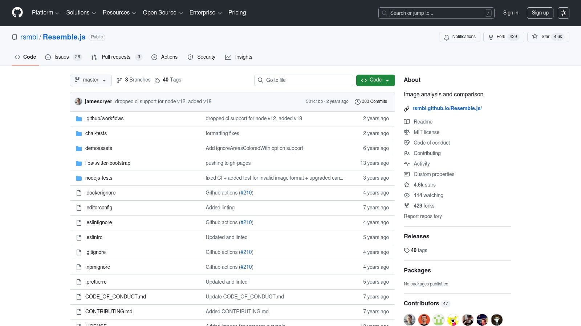Expand the green Code dropdown arrow

coord(387,80)
